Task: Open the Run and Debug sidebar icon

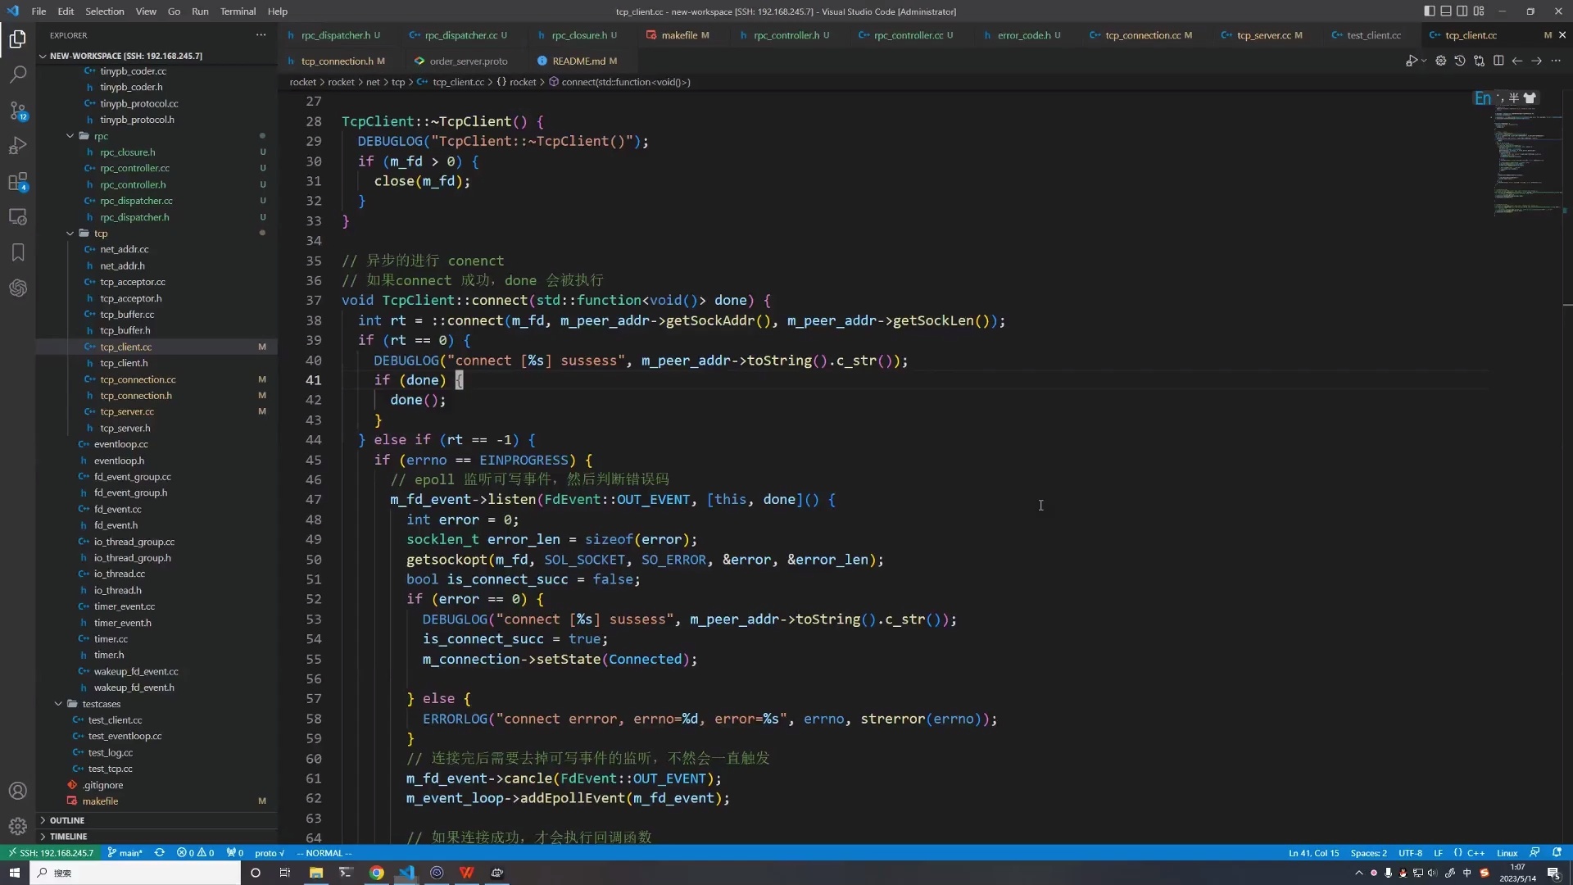Action: 18,145
